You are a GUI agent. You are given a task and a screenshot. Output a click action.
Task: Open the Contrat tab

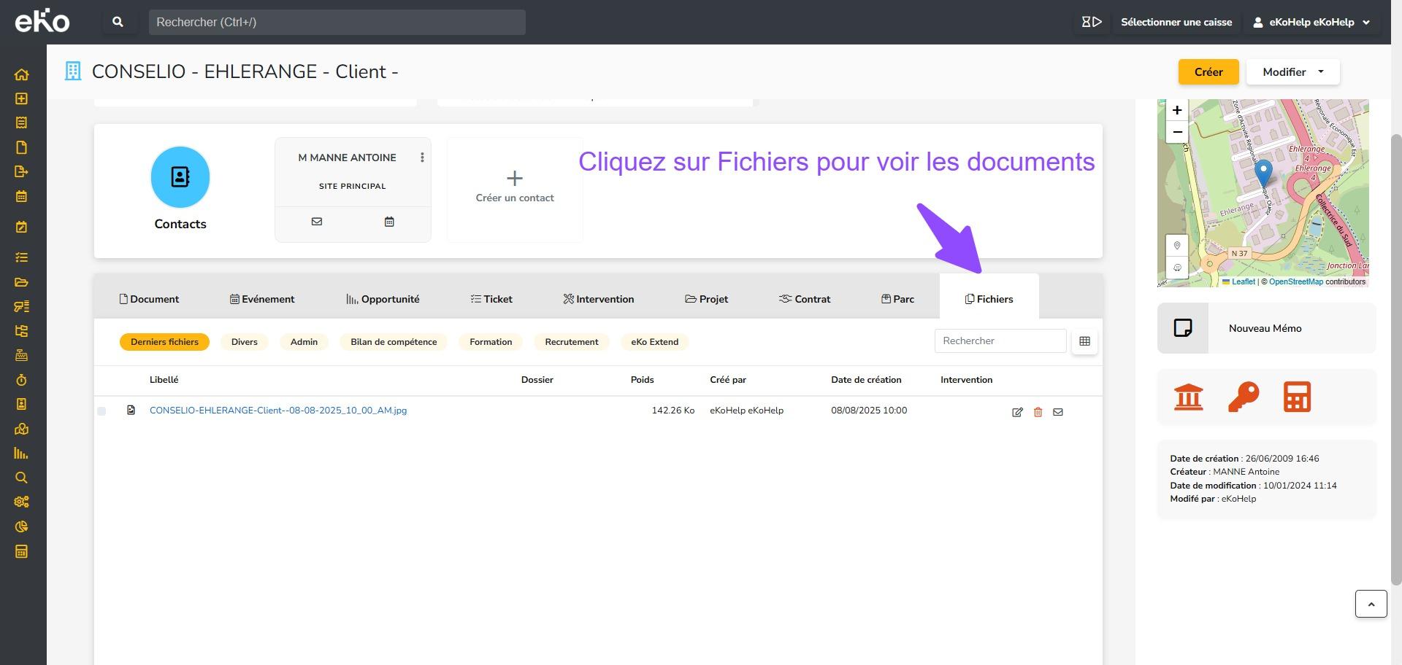[x=805, y=299]
